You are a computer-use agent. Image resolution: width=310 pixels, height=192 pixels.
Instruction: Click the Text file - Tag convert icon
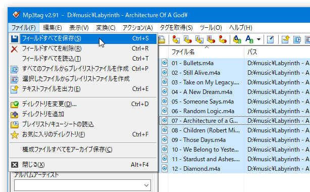(x=211, y=39)
